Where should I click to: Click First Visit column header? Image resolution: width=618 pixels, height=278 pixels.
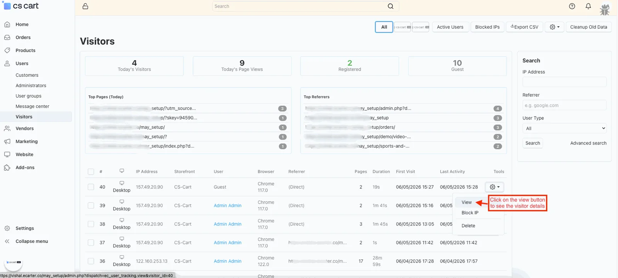pyautogui.click(x=406, y=172)
